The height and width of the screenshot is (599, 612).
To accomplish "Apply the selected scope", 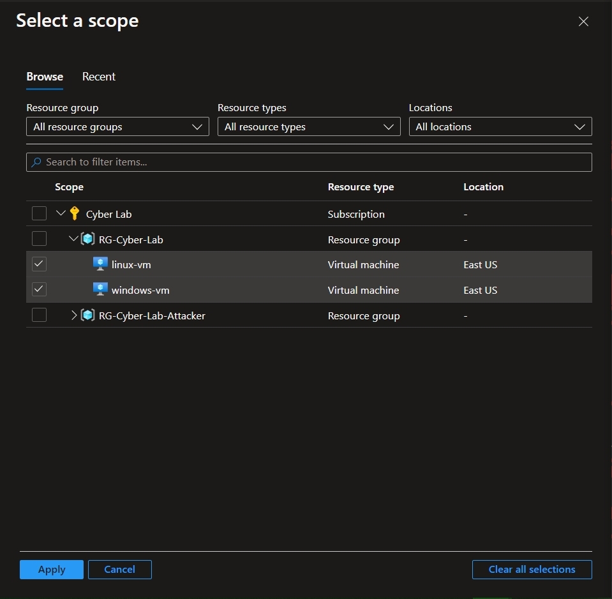I will [x=52, y=570].
